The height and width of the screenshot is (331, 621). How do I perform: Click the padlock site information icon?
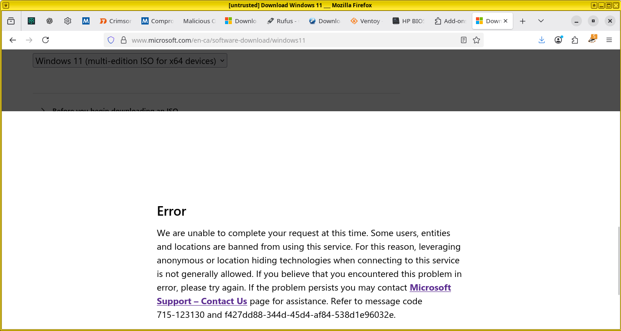coord(123,40)
